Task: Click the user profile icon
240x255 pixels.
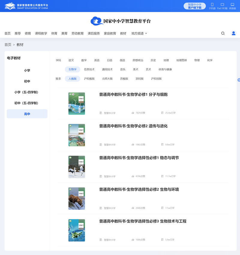Action: click(x=233, y=33)
